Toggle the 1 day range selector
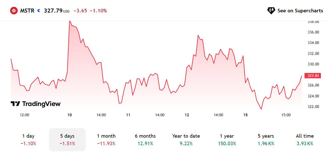 pos(28,140)
